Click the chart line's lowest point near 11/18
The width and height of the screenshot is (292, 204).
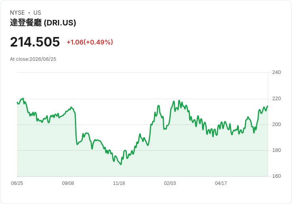click(121, 164)
